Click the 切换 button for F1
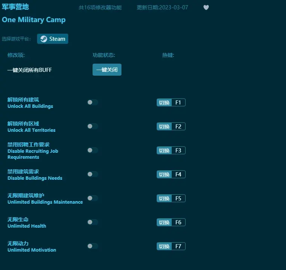This screenshot has width=286, height=270. (x=164, y=102)
